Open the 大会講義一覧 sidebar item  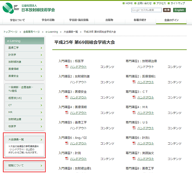click(x=25, y=139)
